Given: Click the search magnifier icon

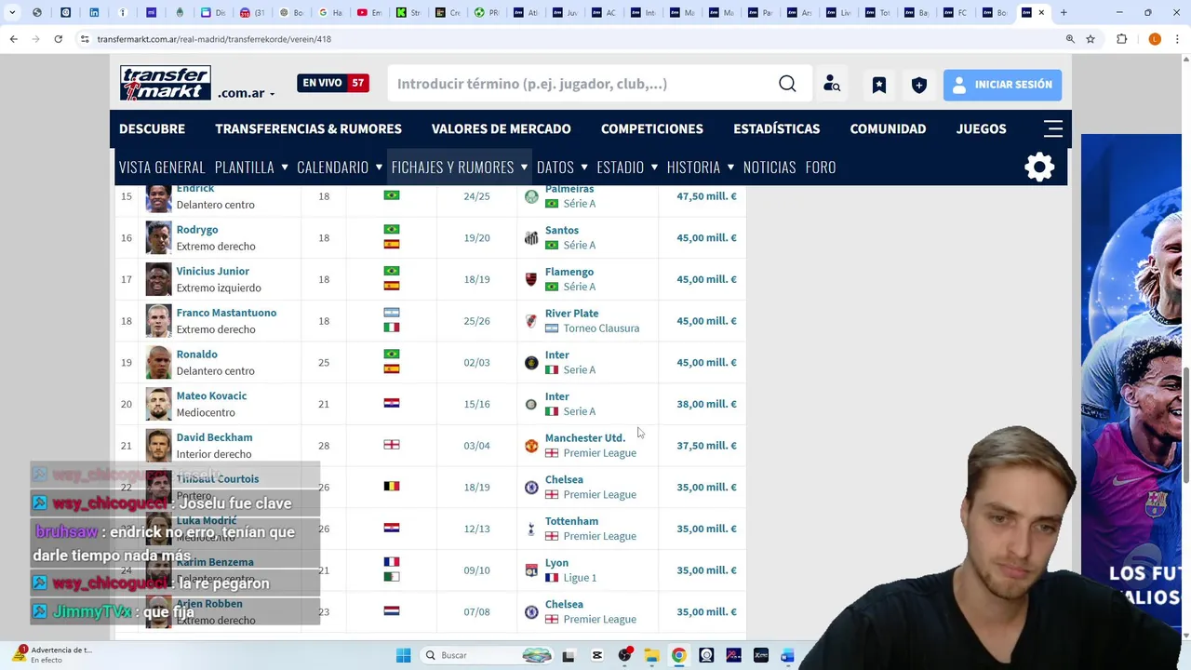Looking at the screenshot, I should (x=787, y=84).
